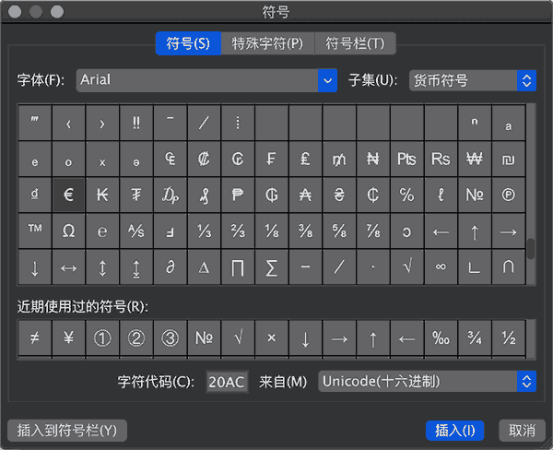
Task: Choose circled number one in recent symbols
Action: (102, 338)
